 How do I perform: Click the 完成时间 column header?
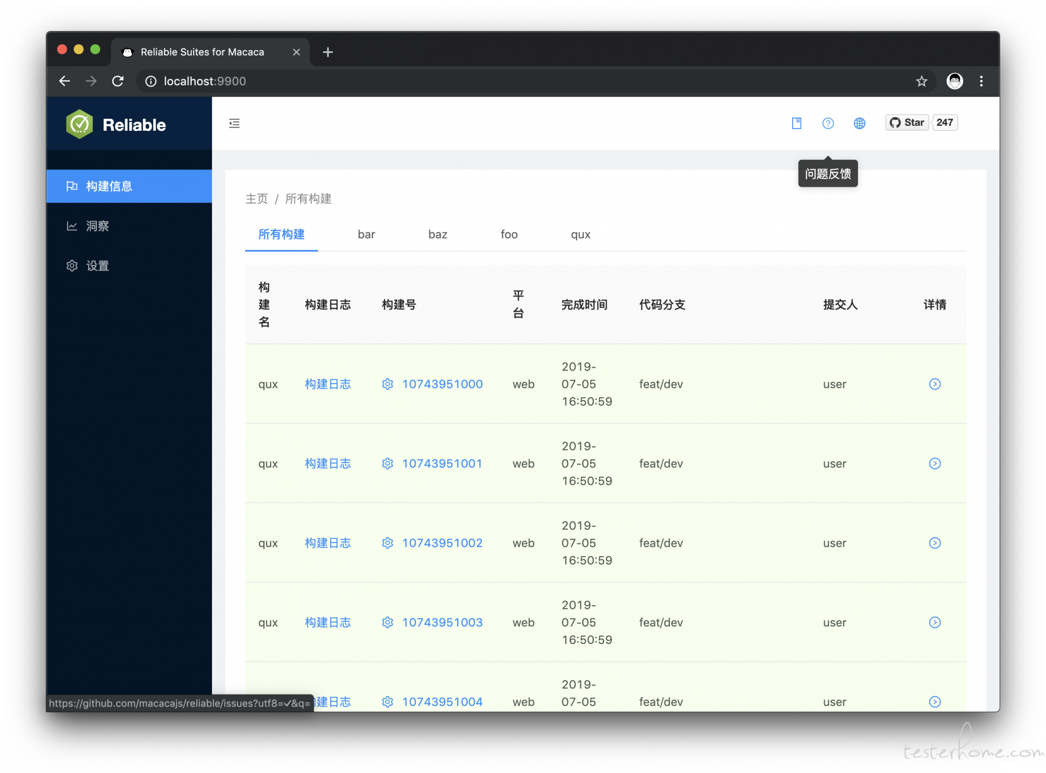tap(584, 305)
